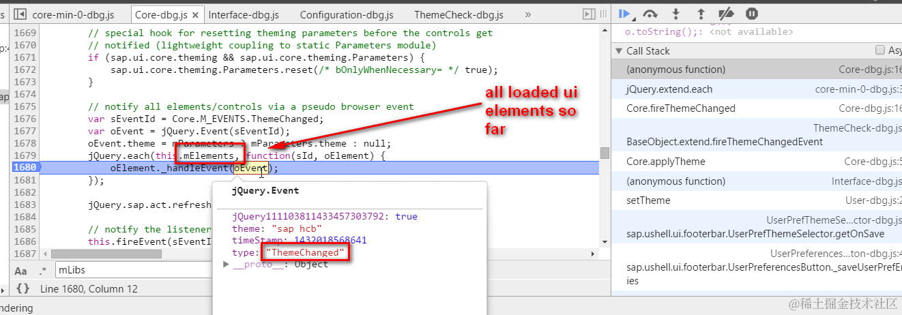Select the setTheme stack frame
This screenshot has width=902, height=315.
click(x=757, y=200)
